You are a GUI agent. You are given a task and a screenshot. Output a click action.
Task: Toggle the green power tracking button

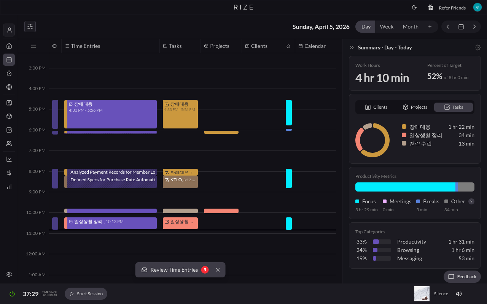coord(12,294)
